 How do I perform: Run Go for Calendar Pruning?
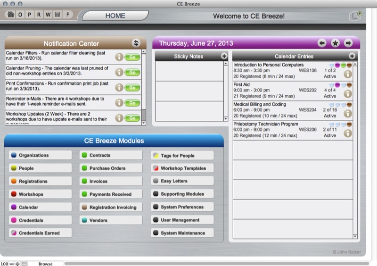(132, 72)
